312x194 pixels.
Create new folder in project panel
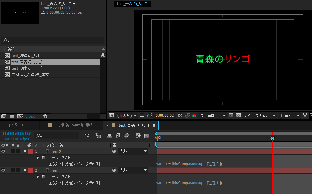12,116
